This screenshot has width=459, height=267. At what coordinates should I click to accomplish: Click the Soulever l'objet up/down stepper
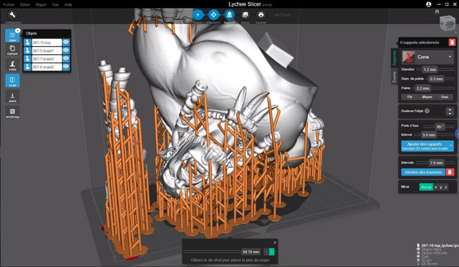[x=450, y=111]
